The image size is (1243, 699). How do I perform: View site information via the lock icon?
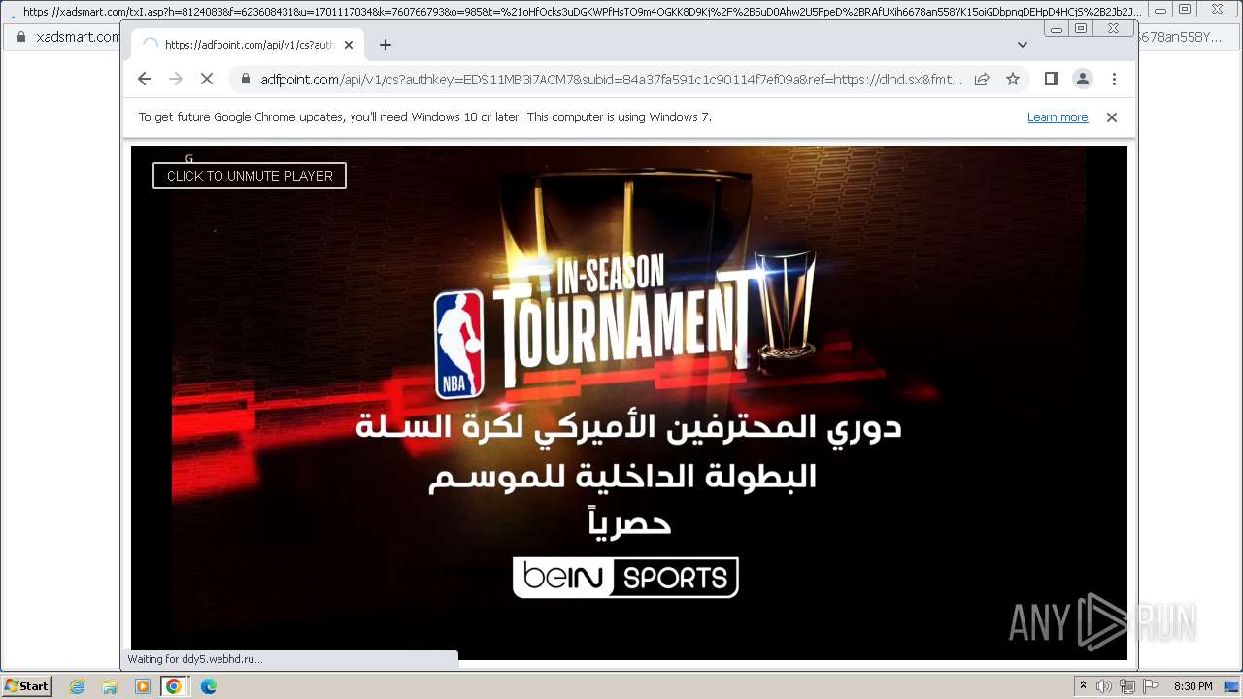click(245, 79)
